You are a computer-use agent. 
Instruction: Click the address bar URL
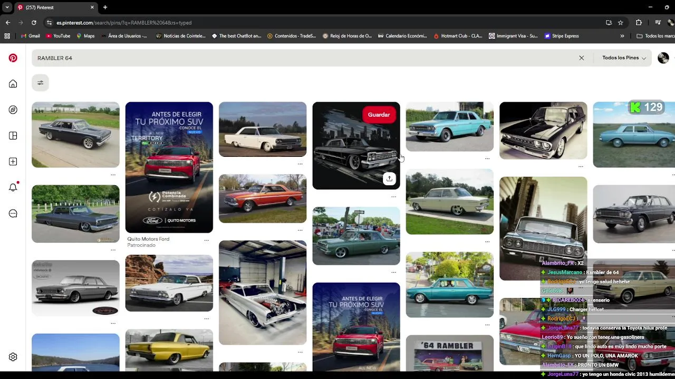tap(124, 23)
